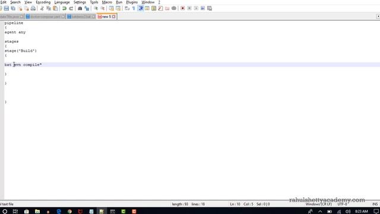
Task: Click the Save toolbar icon
Action: 7,8
